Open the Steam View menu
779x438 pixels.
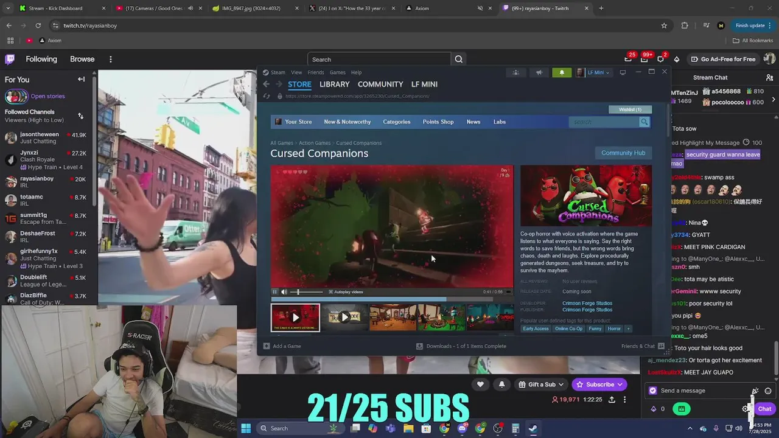click(296, 72)
